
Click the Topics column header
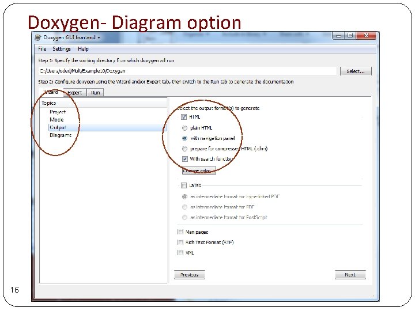(104, 103)
